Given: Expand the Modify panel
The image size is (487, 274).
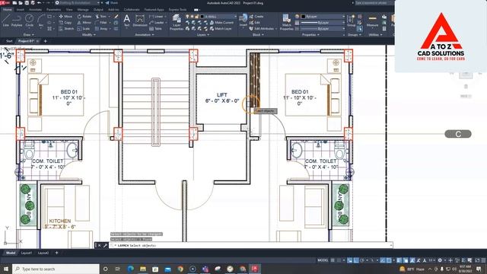Looking at the screenshot, I should (x=88, y=35).
